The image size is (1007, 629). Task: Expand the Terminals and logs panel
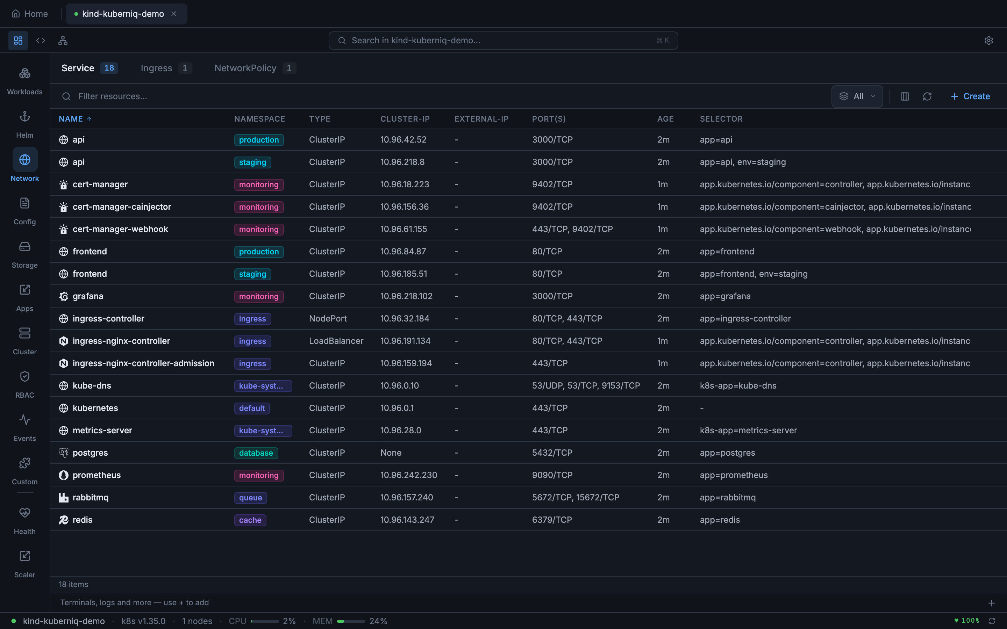992,602
